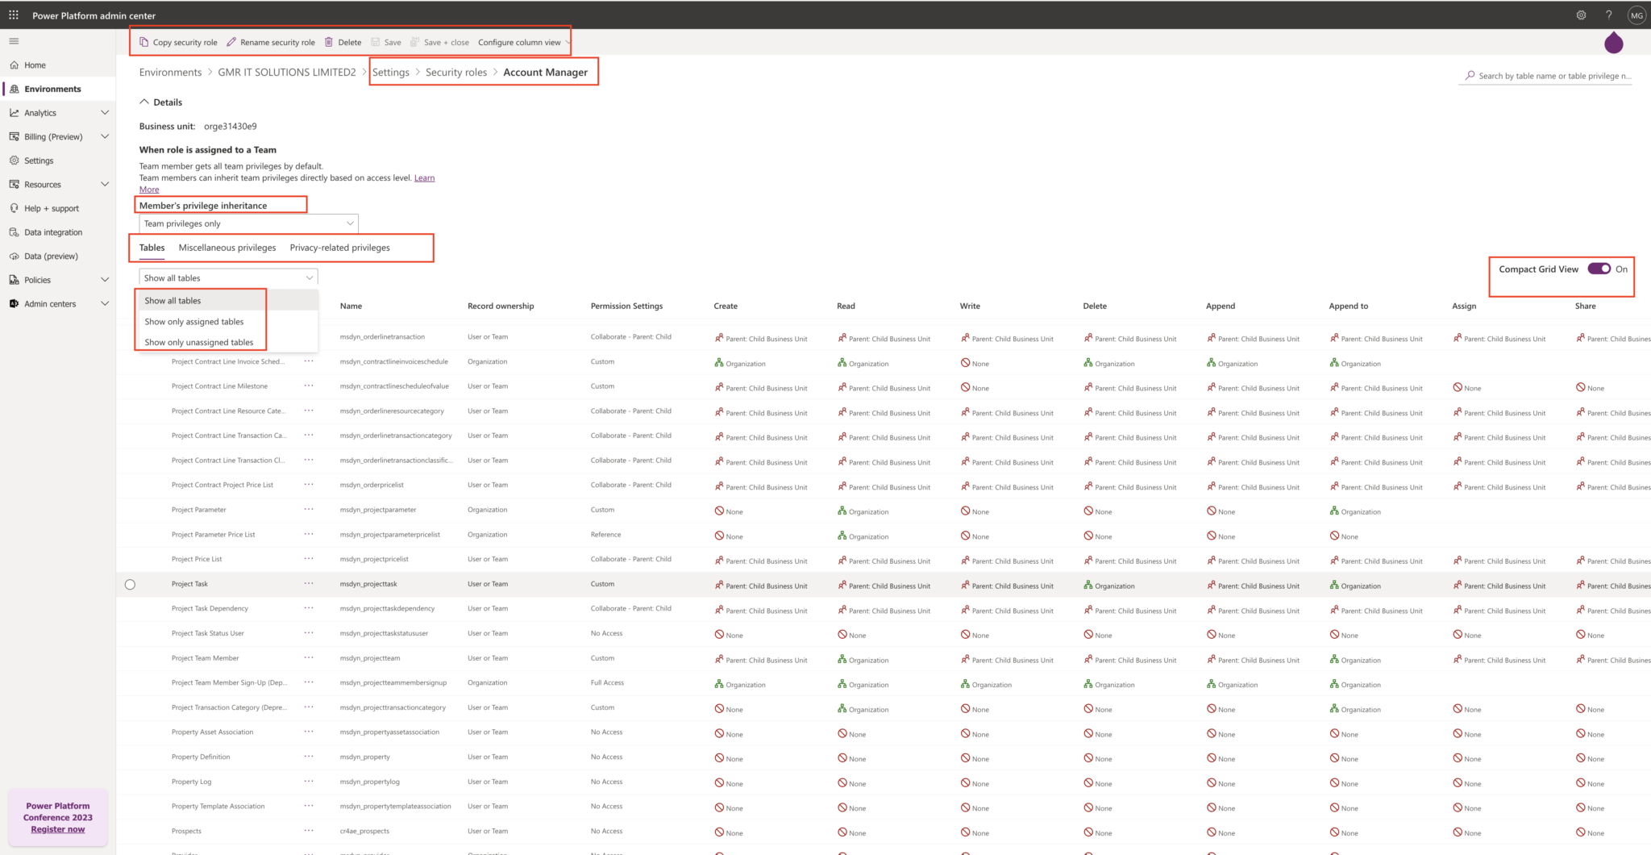This screenshot has height=855, width=1651.
Task: Open the Configure column view dropdown
Action: coord(524,42)
